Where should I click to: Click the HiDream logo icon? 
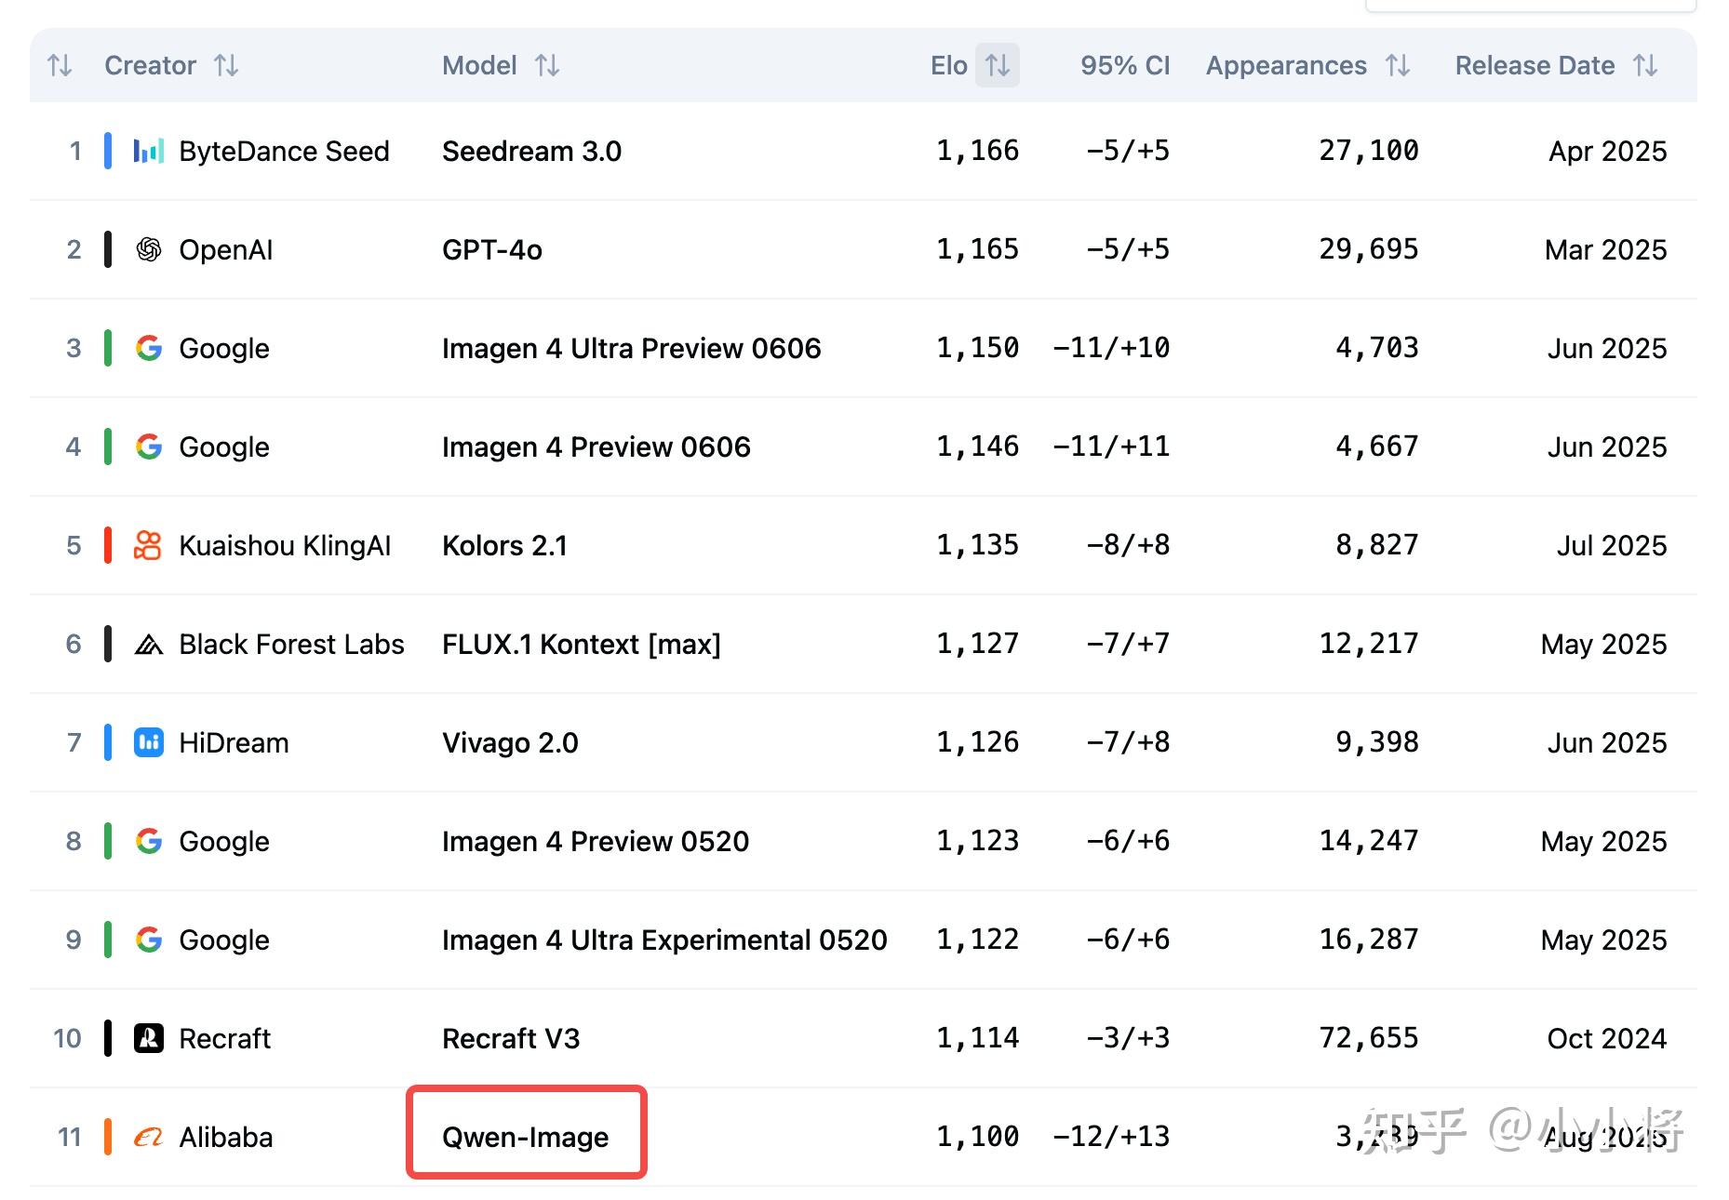tap(149, 742)
